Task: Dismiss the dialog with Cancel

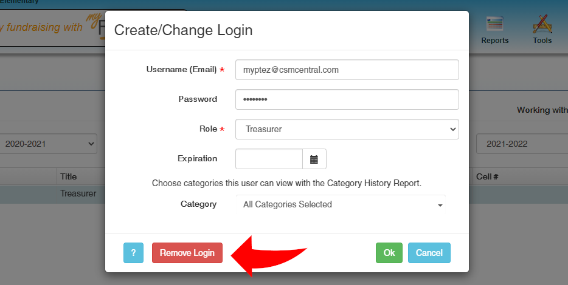Action: click(429, 253)
